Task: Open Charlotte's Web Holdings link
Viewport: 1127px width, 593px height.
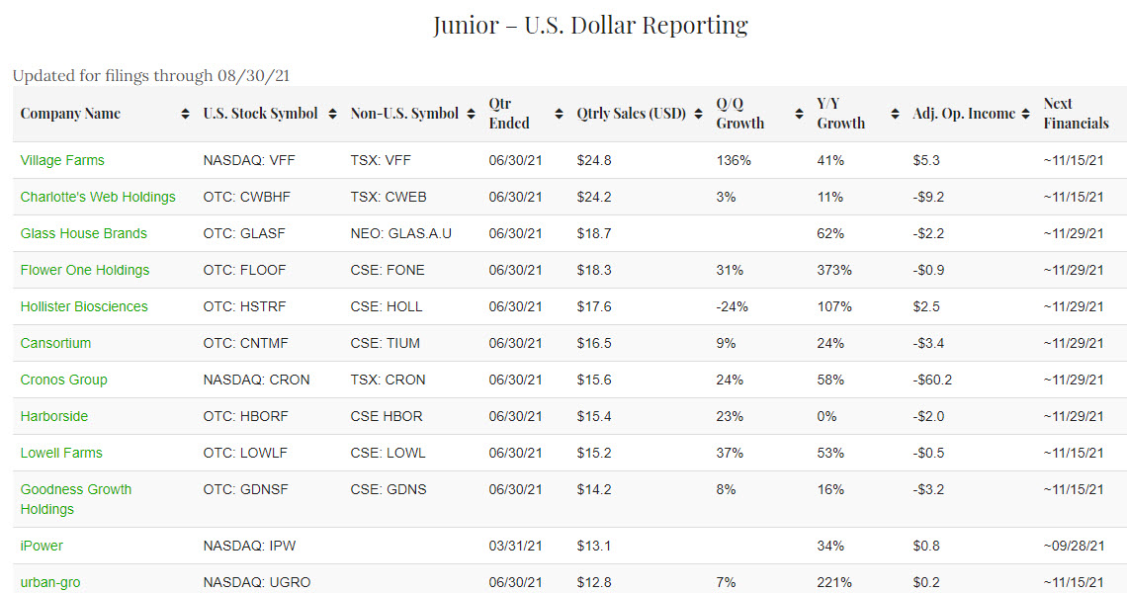Action: (x=98, y=197)
